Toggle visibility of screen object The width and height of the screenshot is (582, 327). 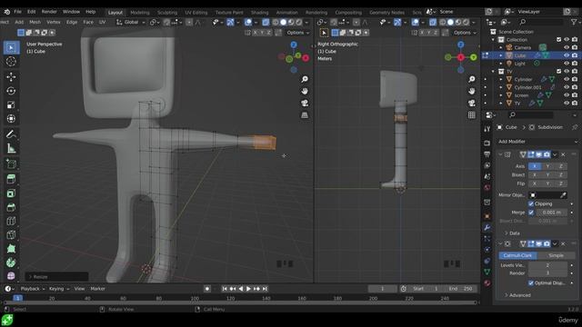coord(567,95)
